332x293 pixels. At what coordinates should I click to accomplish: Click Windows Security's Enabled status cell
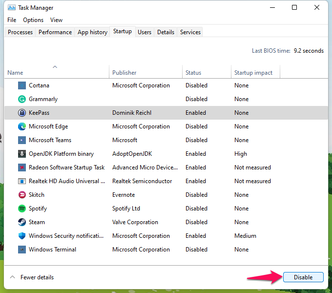tap(196, 236)
